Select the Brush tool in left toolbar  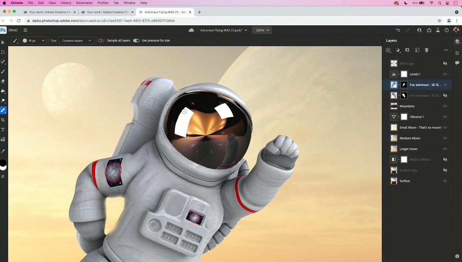3,72
